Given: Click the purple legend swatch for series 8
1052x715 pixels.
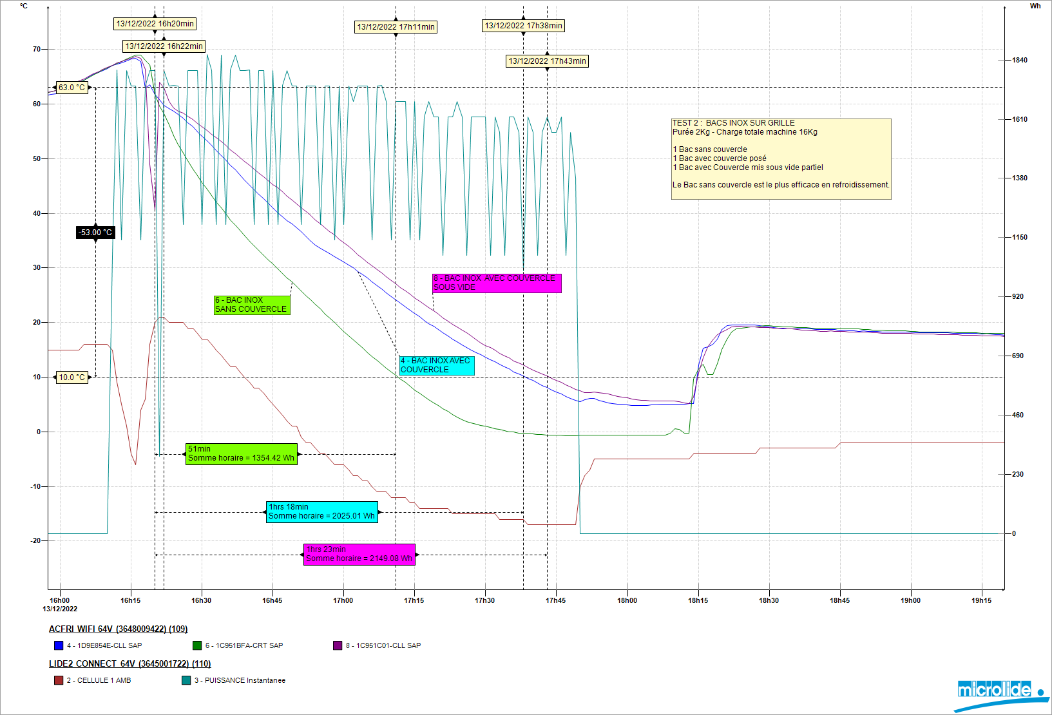Looking at the screenshot, I should 338,645.
